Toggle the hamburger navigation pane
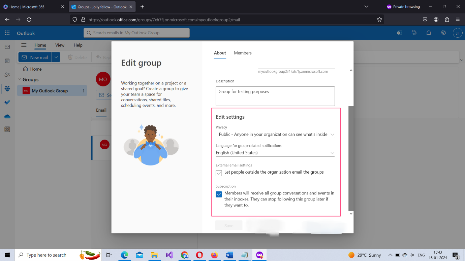This screenshot has width=465, height=261. point(24,45)
